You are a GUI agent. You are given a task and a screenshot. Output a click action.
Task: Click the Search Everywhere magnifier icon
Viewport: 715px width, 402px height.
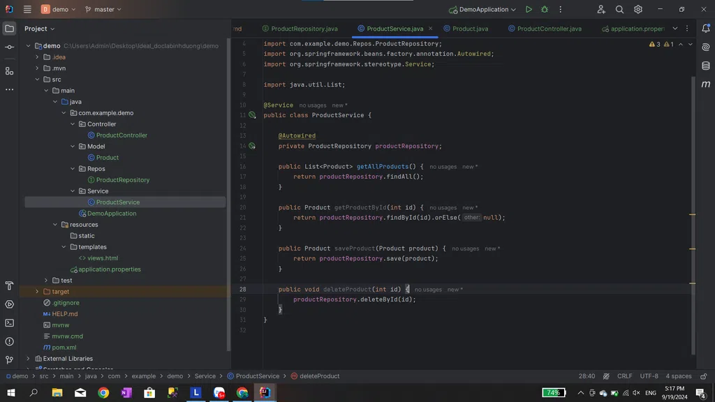pos(619,10)
